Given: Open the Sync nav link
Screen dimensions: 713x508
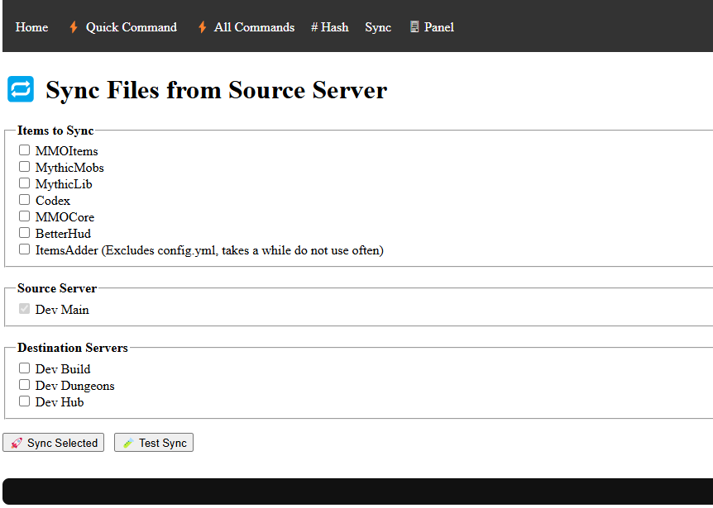Looking at the screenshot, I should (x=378, y=27).
